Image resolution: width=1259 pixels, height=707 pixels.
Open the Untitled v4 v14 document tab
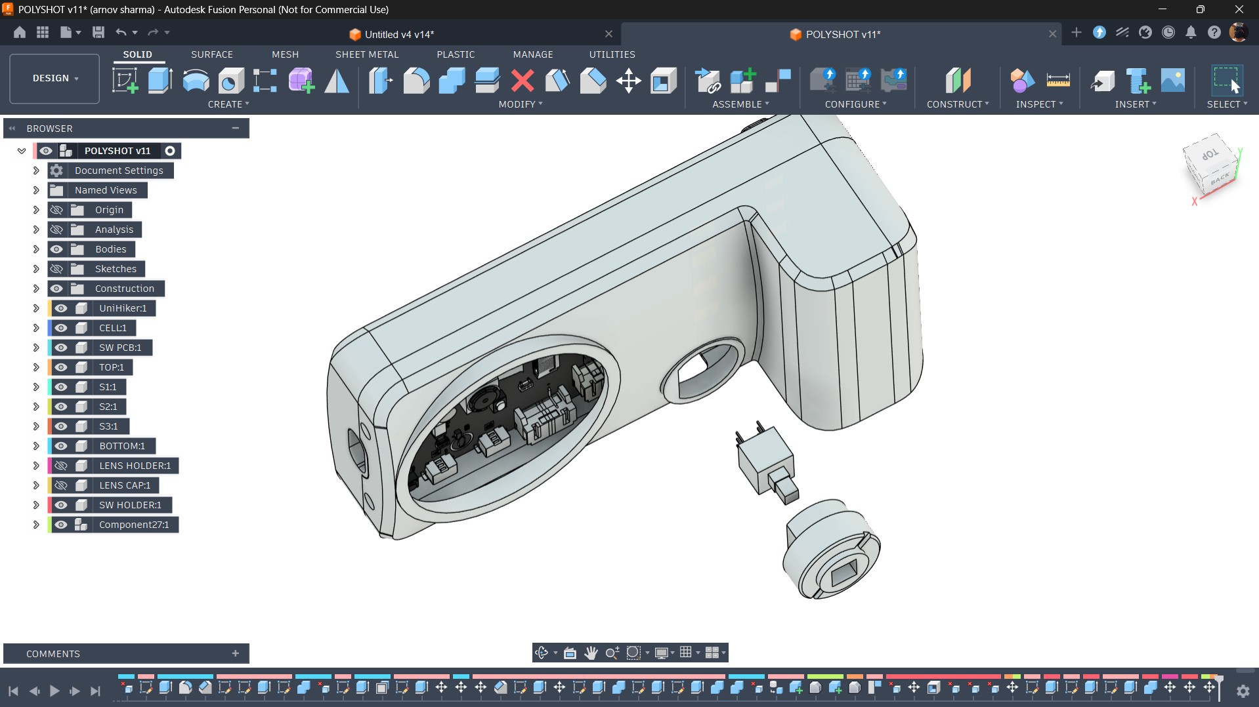pyautogui.click(x=399, y=34)
